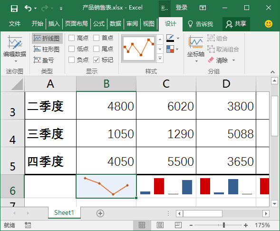
Task: Click cell containing 5088
Action: [x=226, y=133]
